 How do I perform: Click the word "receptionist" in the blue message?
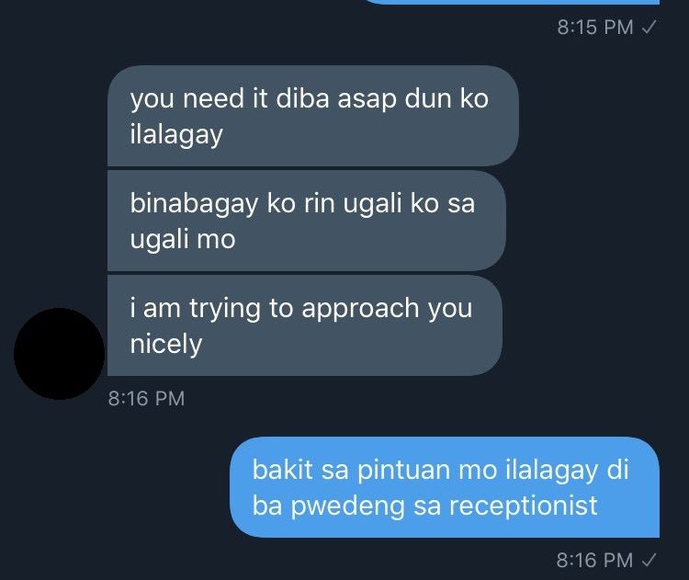pyautogui.click(x=523, y=506)
